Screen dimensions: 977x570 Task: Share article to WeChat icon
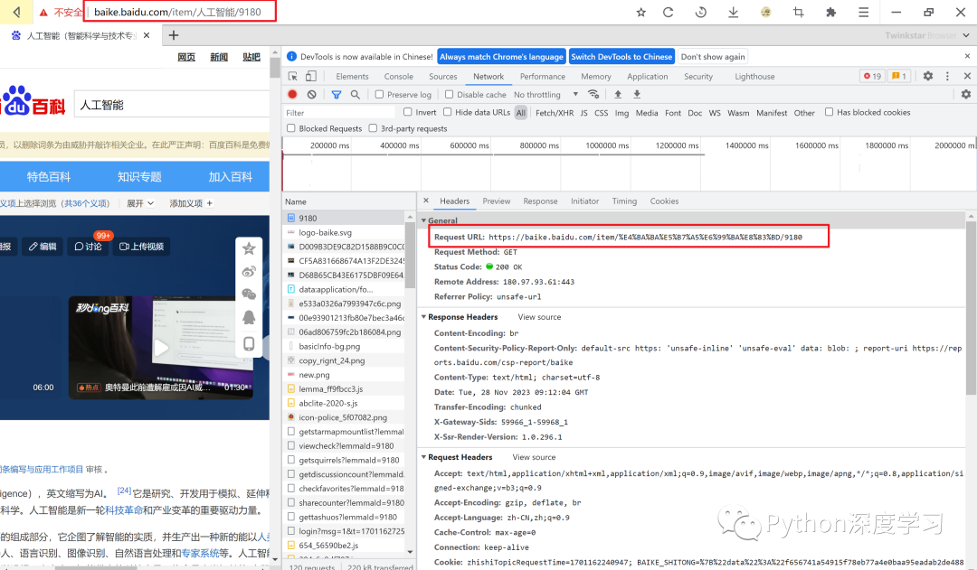click(249, 294)
